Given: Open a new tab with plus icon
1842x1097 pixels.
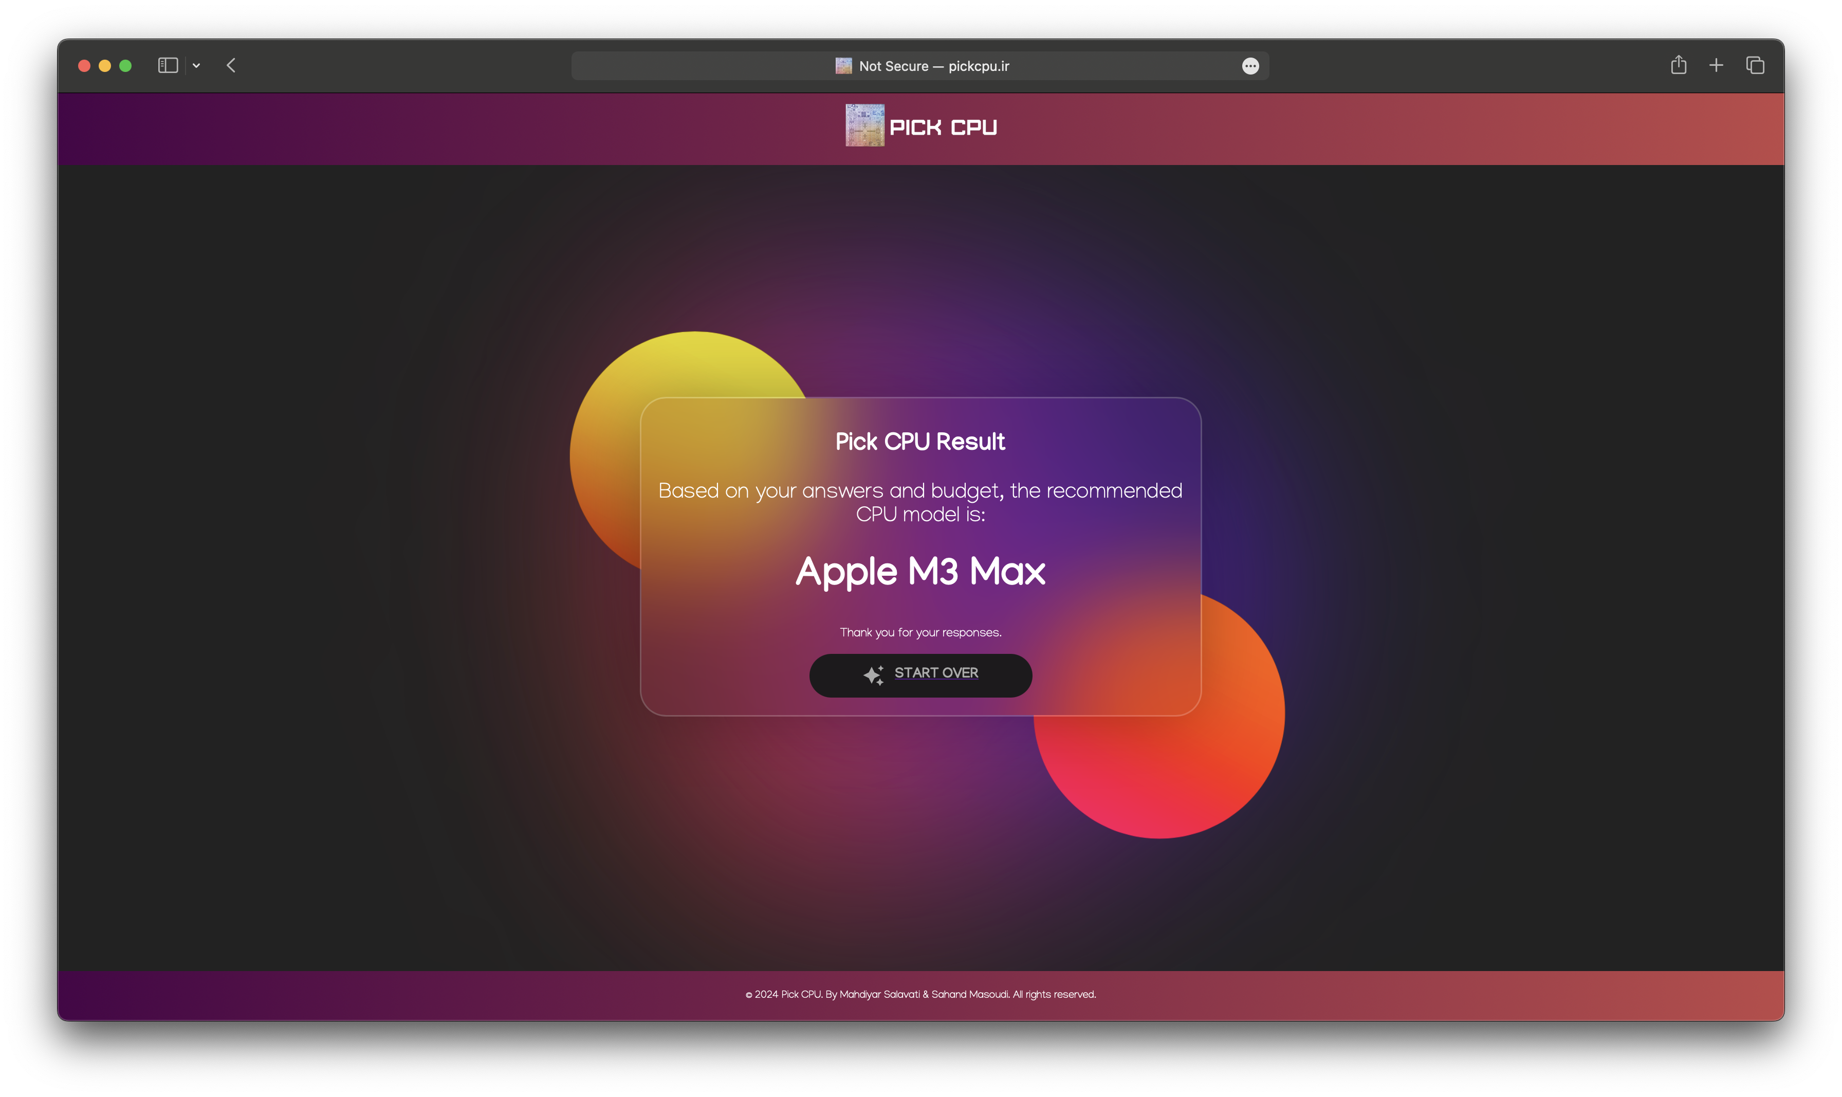Looking at the screenshot, I should [x=1716, y=66].
